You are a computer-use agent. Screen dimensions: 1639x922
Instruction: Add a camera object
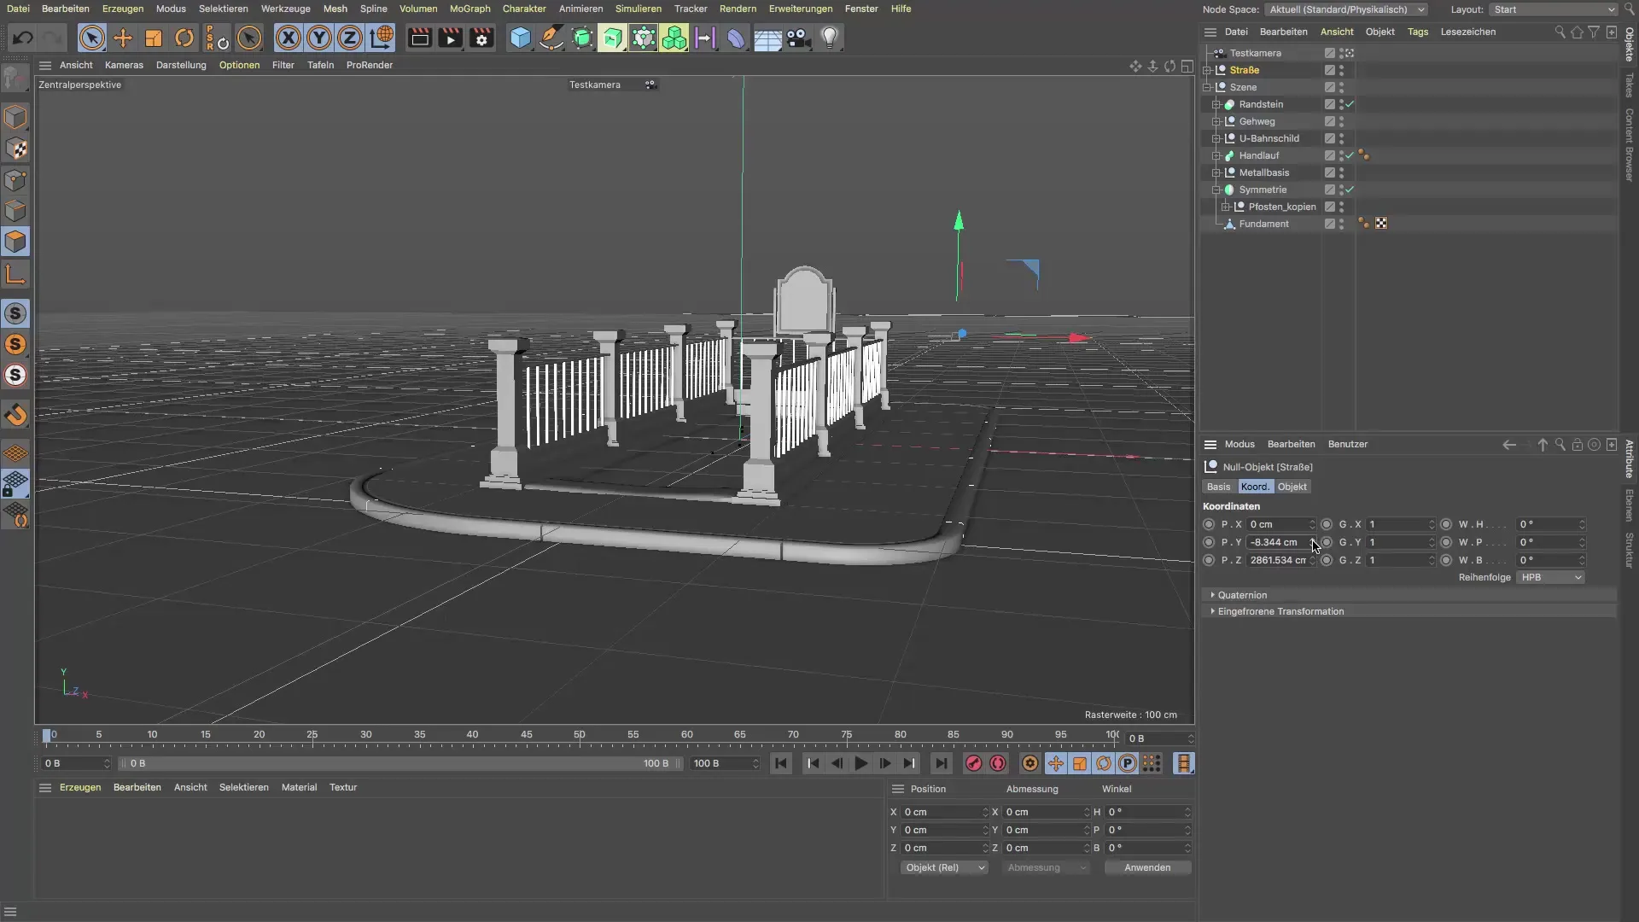tap(798, 38)
